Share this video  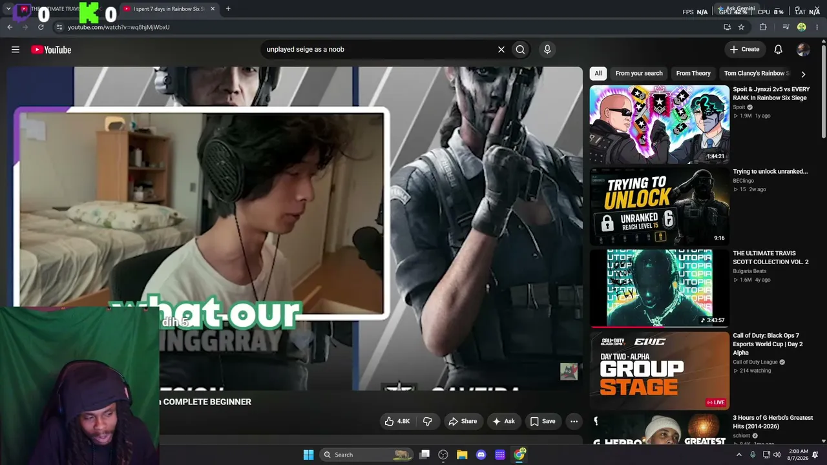[463, 421]
